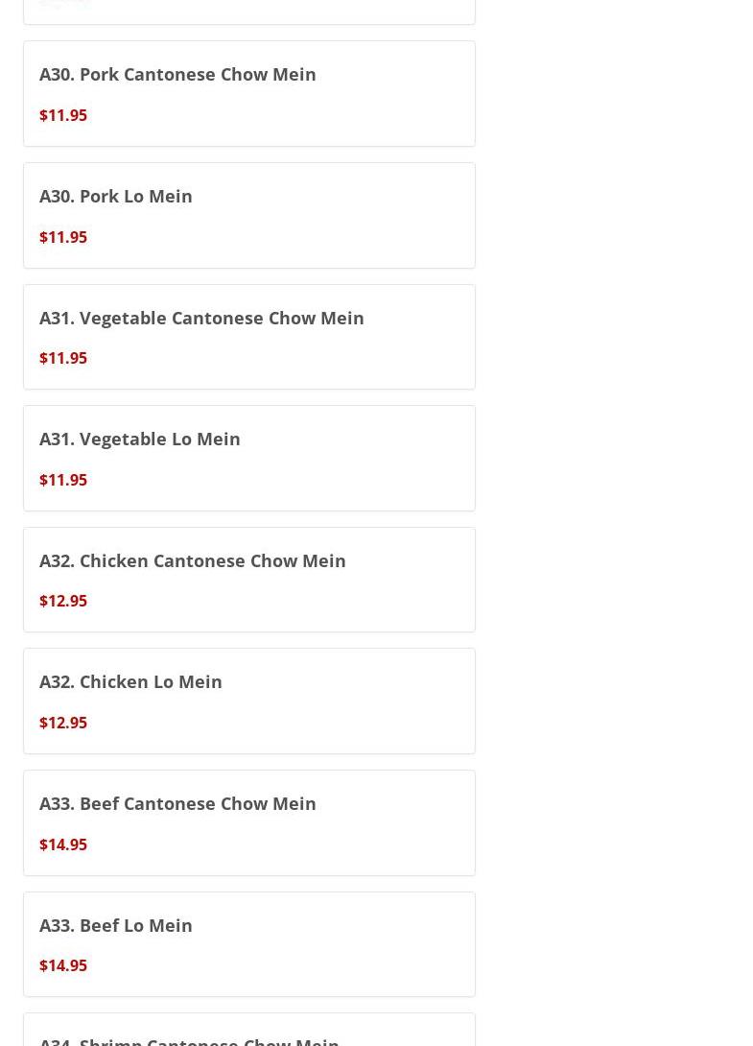Open A33. Beef Cantonese Chow Mein
The width and height of the screenshot is (753, 1046).
coord(177,803)
